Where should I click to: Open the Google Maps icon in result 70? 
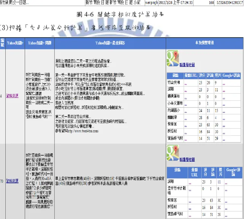(x=173, y=153)
